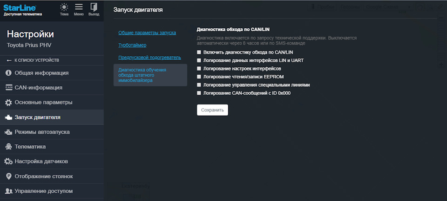Open Режимы автозапуска settings section
This screenshot has height=201, width=447.
coord(52,132)
